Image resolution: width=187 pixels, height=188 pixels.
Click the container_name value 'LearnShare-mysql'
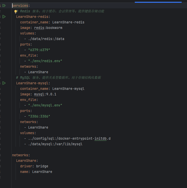pos(68,89)
